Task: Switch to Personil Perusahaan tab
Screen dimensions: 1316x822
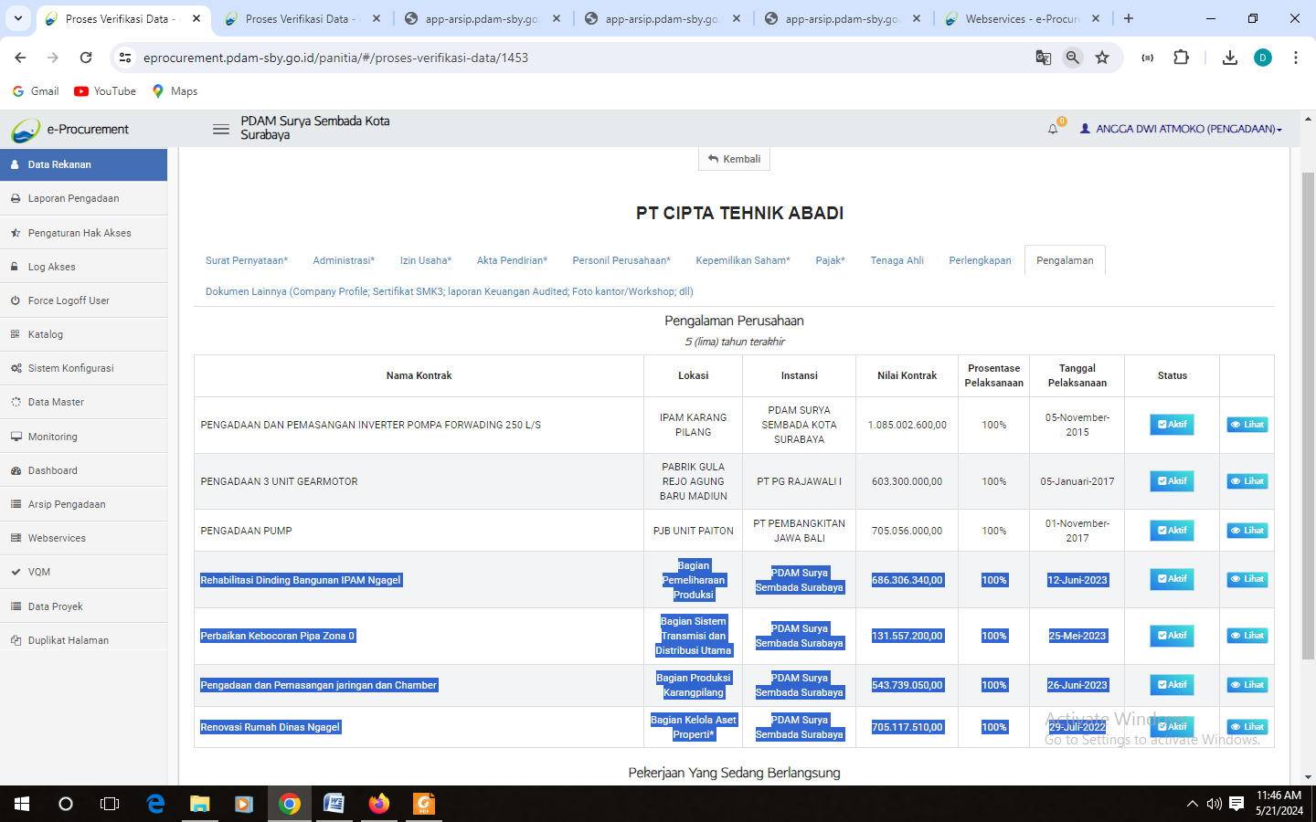Action: click(621, 260)
